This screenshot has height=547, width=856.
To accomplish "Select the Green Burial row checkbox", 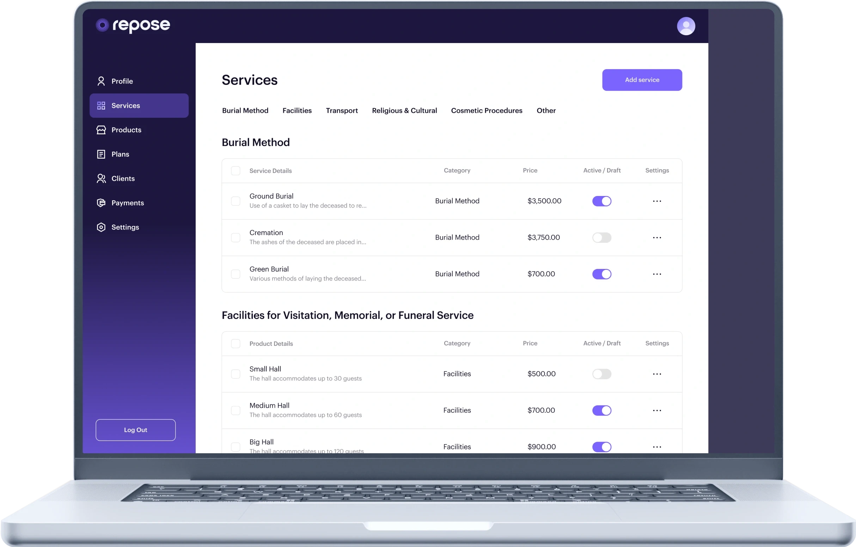I will (x=236, y=274).
